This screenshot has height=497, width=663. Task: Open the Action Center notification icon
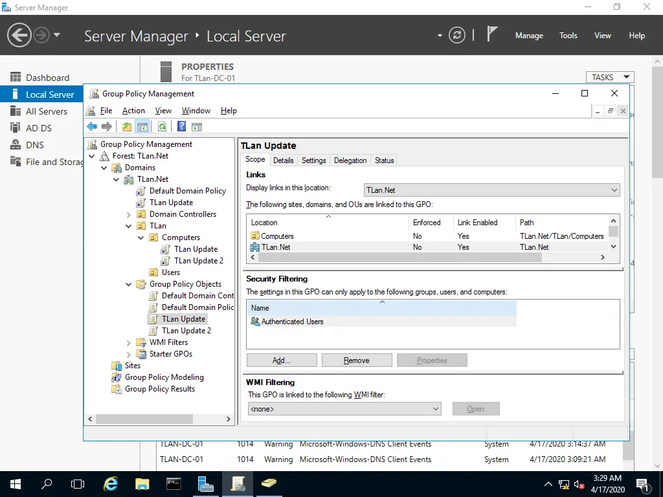tap(643, 484)
